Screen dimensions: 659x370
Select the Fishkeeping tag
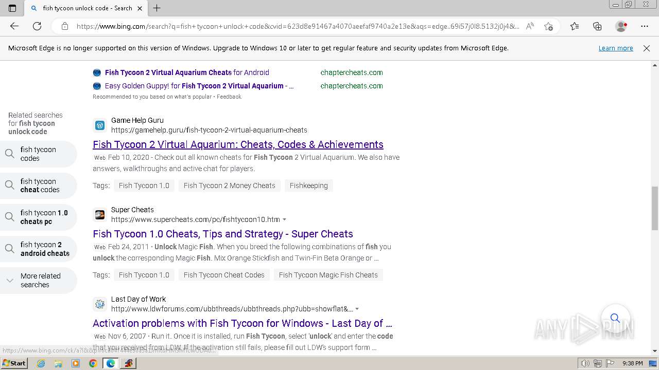[308, 186]
